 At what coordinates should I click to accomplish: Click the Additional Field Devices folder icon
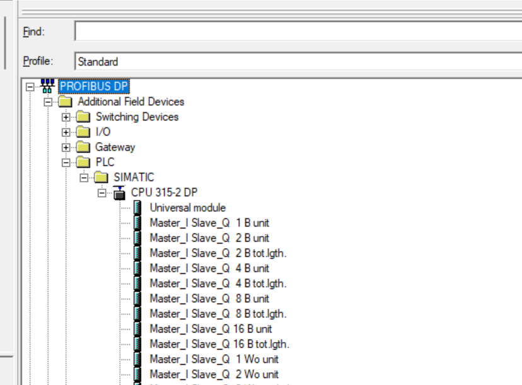pos(66,102)
